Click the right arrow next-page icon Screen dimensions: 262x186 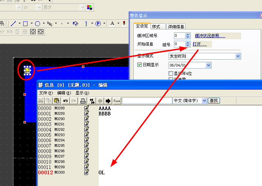pyautogui.click(x=108, y=101)
